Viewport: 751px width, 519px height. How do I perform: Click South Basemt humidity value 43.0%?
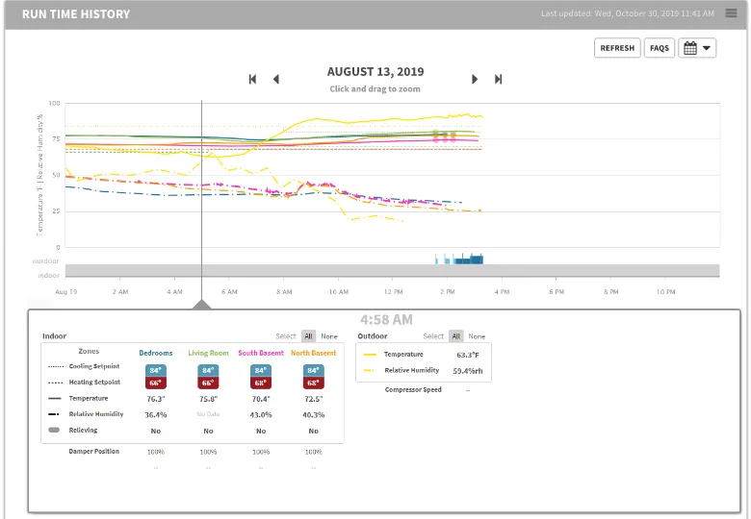pyautogui.click(x=261, y=415)
